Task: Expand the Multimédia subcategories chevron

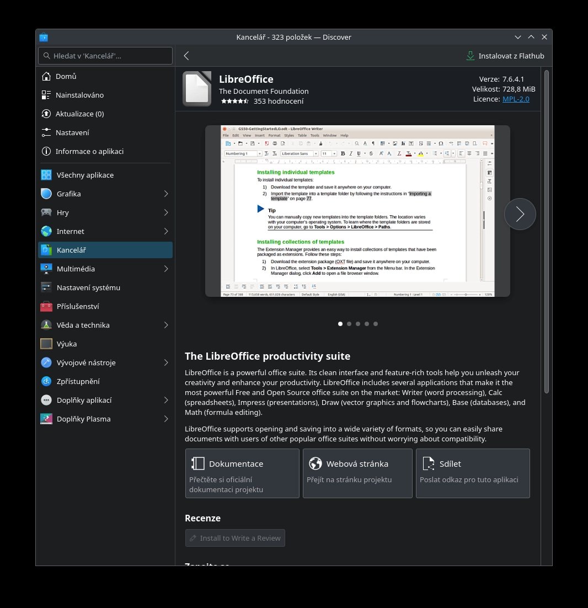Action: (166, 269)
